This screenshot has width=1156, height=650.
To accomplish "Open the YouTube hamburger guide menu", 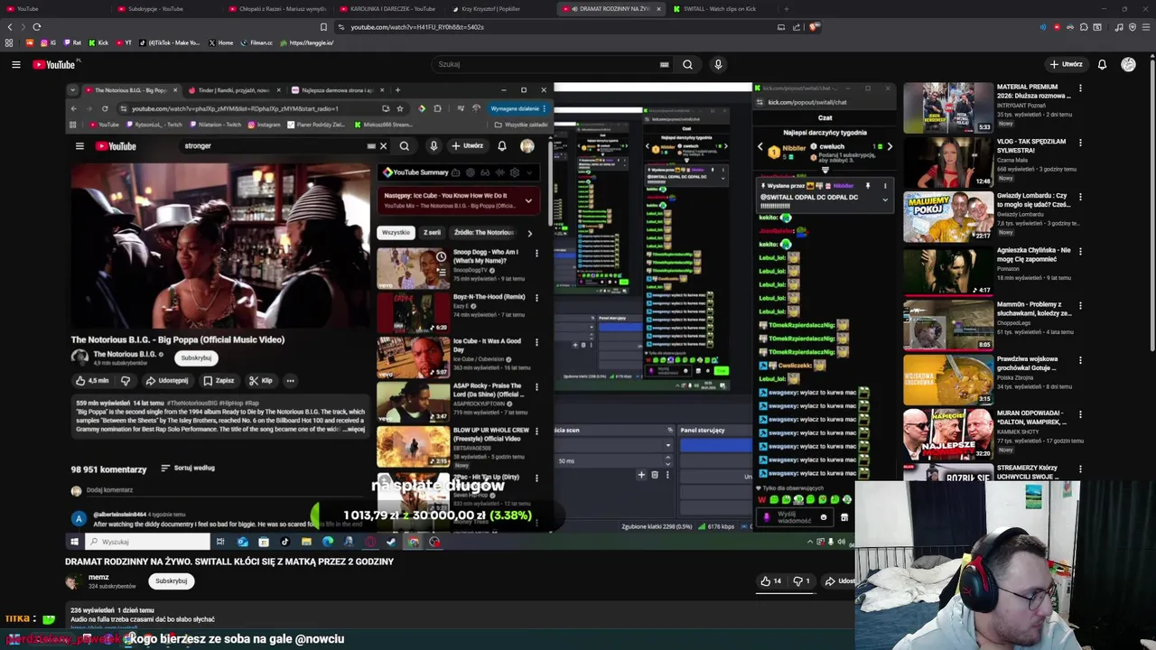I will pos(15,64).
